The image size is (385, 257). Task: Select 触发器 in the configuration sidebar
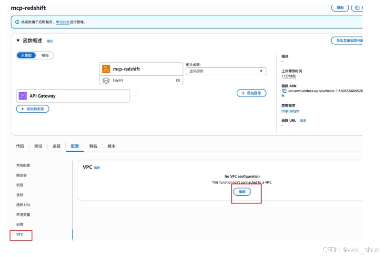click(21, 175)
